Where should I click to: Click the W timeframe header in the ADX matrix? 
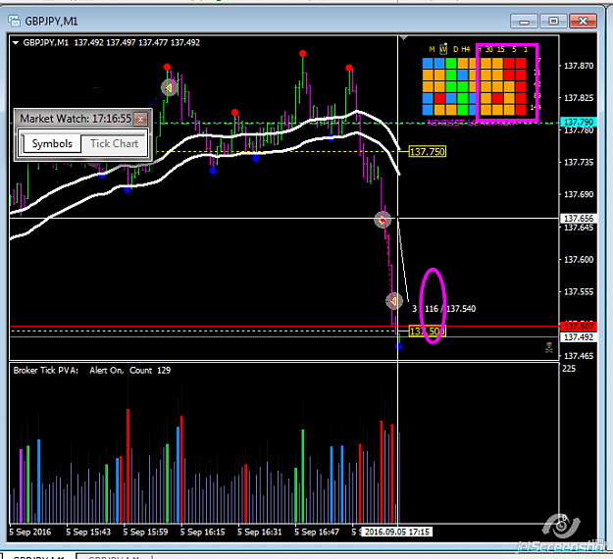click(443, 49)
